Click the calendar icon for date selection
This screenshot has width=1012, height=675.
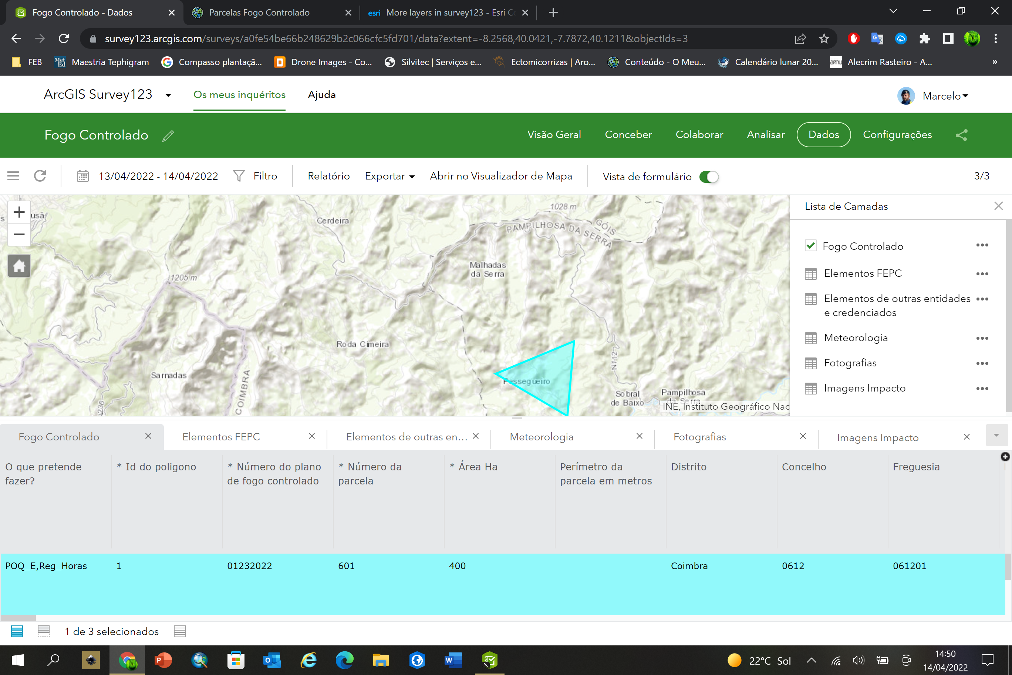coord(82,176)
